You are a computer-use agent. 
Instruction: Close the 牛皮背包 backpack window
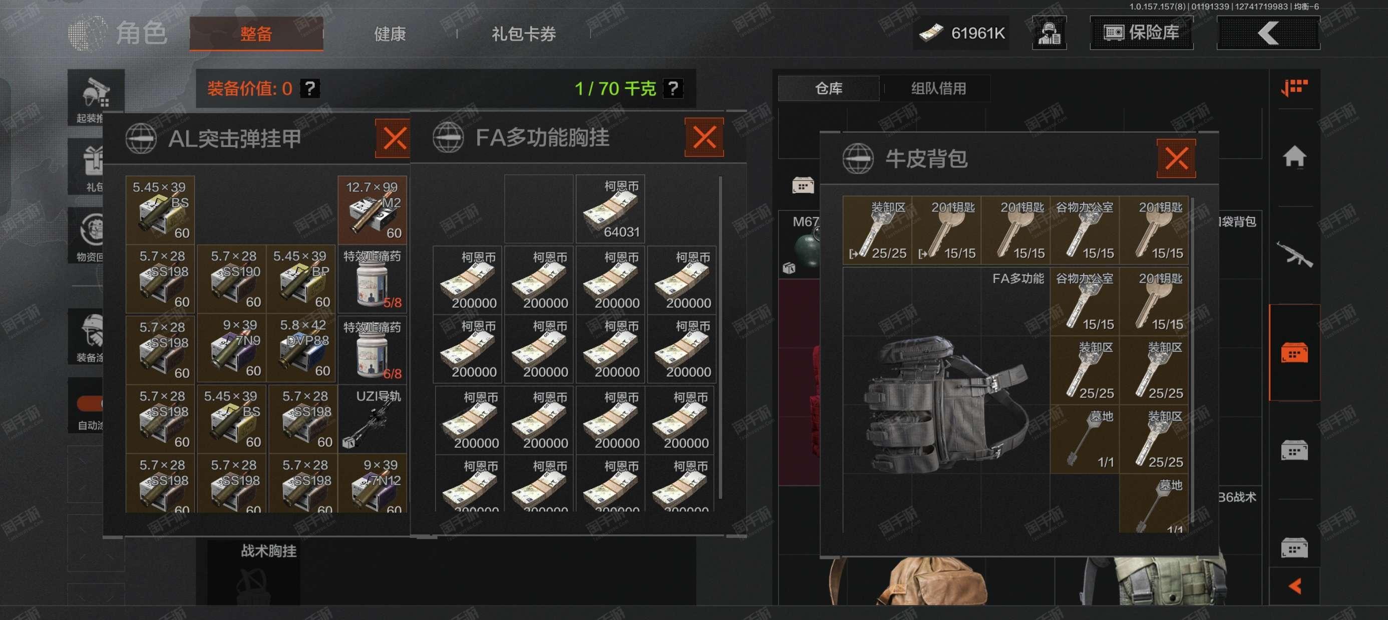click(1176, 158)
